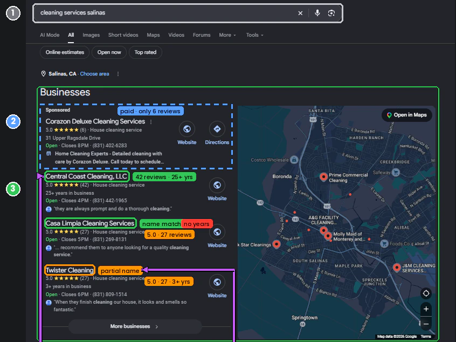Click the J&M Cleaning Services map pin
The image size is (456, 342).
coord(397,268)
